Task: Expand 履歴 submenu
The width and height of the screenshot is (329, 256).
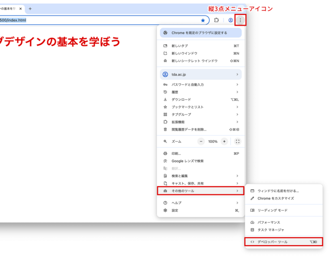Action: pyautogui.click(x=201, y=92)
